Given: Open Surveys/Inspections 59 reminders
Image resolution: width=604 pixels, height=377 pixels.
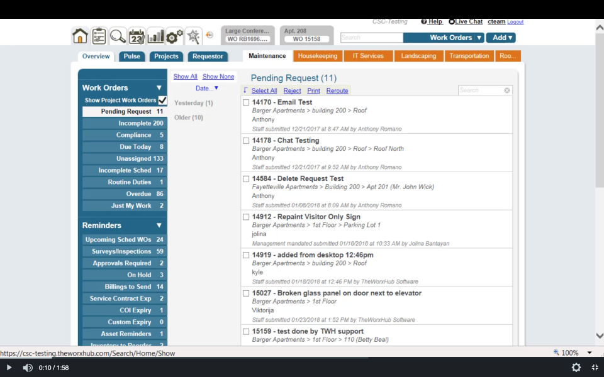Looking at the screenshot, I should coord(125,251).
